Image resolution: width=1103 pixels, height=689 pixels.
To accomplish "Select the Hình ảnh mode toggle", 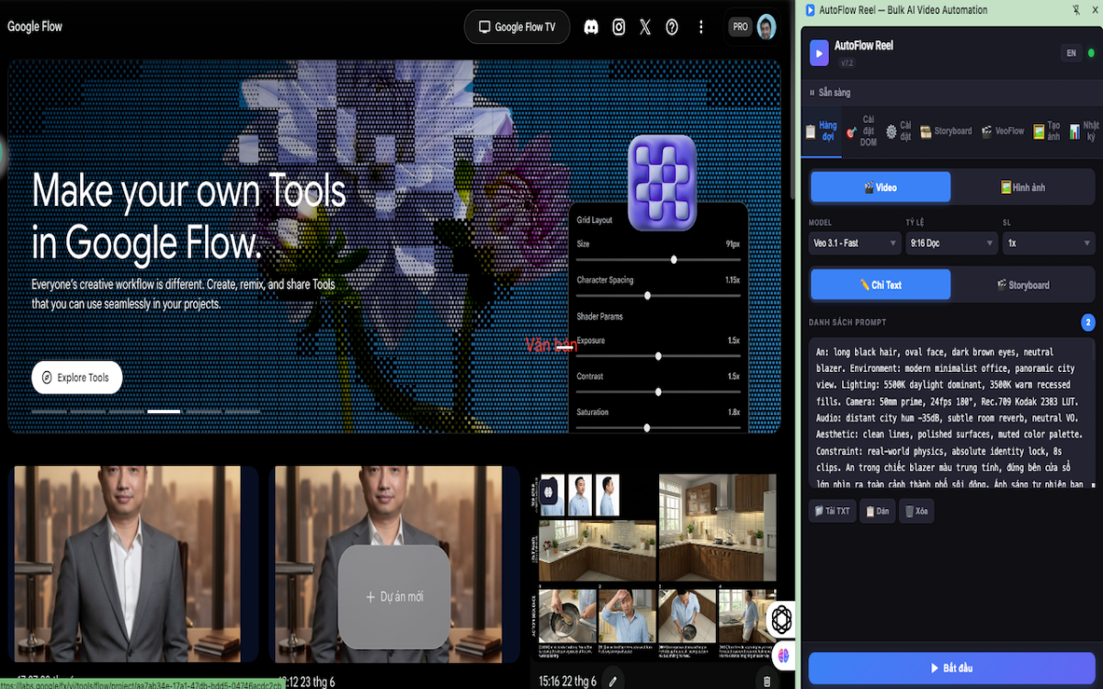I will tap(1023, 187).
